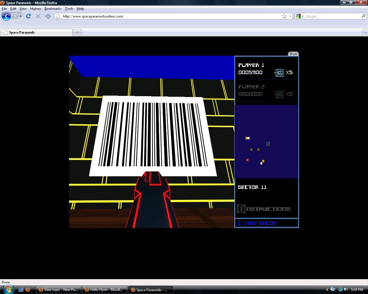This screenshot has height=294, width=368.
Task: Click the Stop loading X button
Action: tap(38, 16)
